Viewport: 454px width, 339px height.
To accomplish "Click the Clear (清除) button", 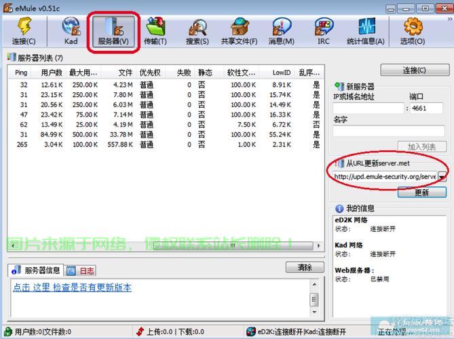I will click(x=305, y=267).
